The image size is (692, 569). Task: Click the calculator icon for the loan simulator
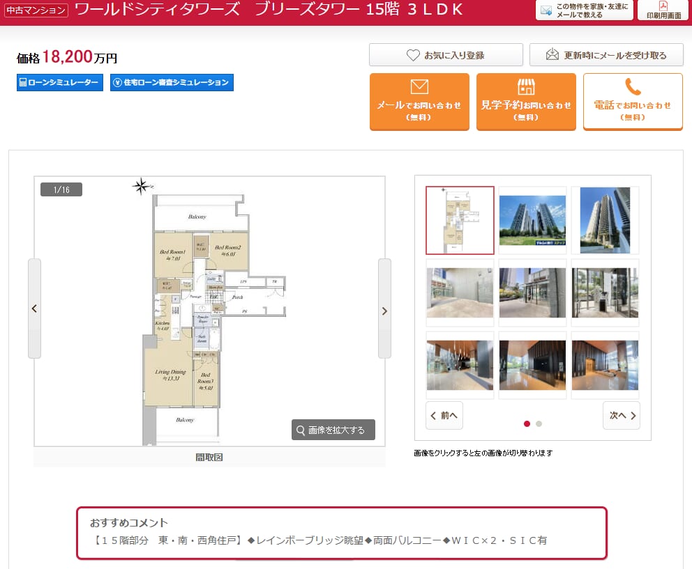(23, 82)
